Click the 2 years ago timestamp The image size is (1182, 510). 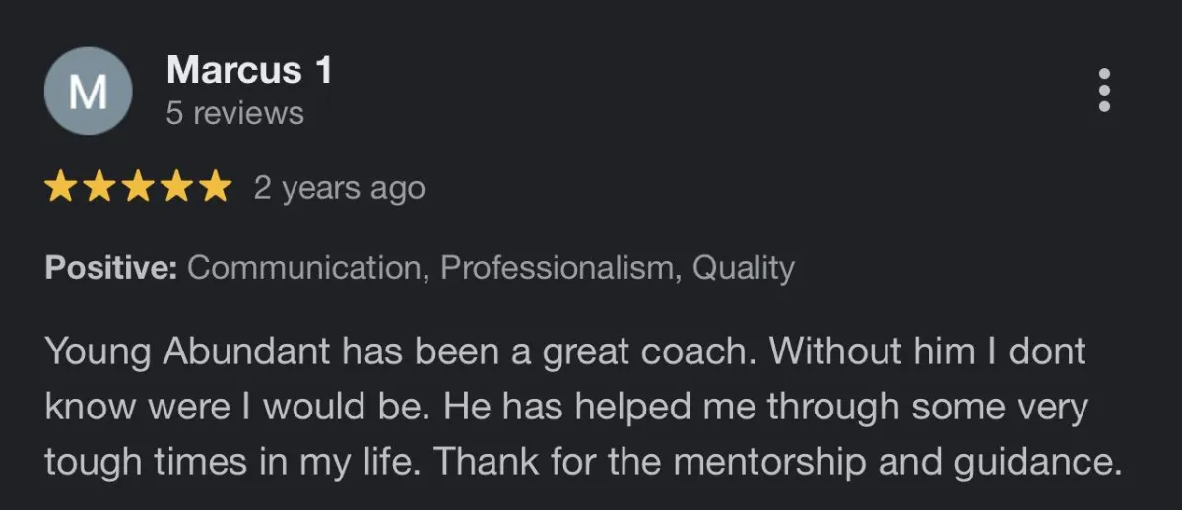coord(339,188)
